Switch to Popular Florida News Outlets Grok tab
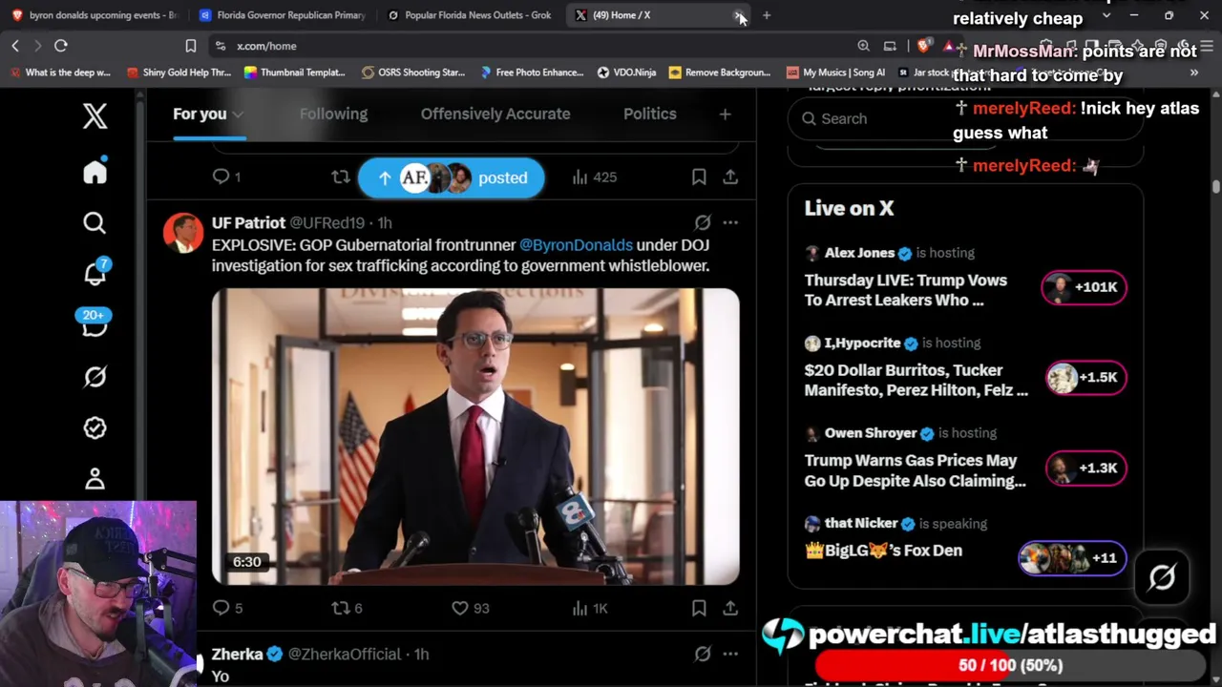Screen dimensions: 1222x687 [469, 15]
